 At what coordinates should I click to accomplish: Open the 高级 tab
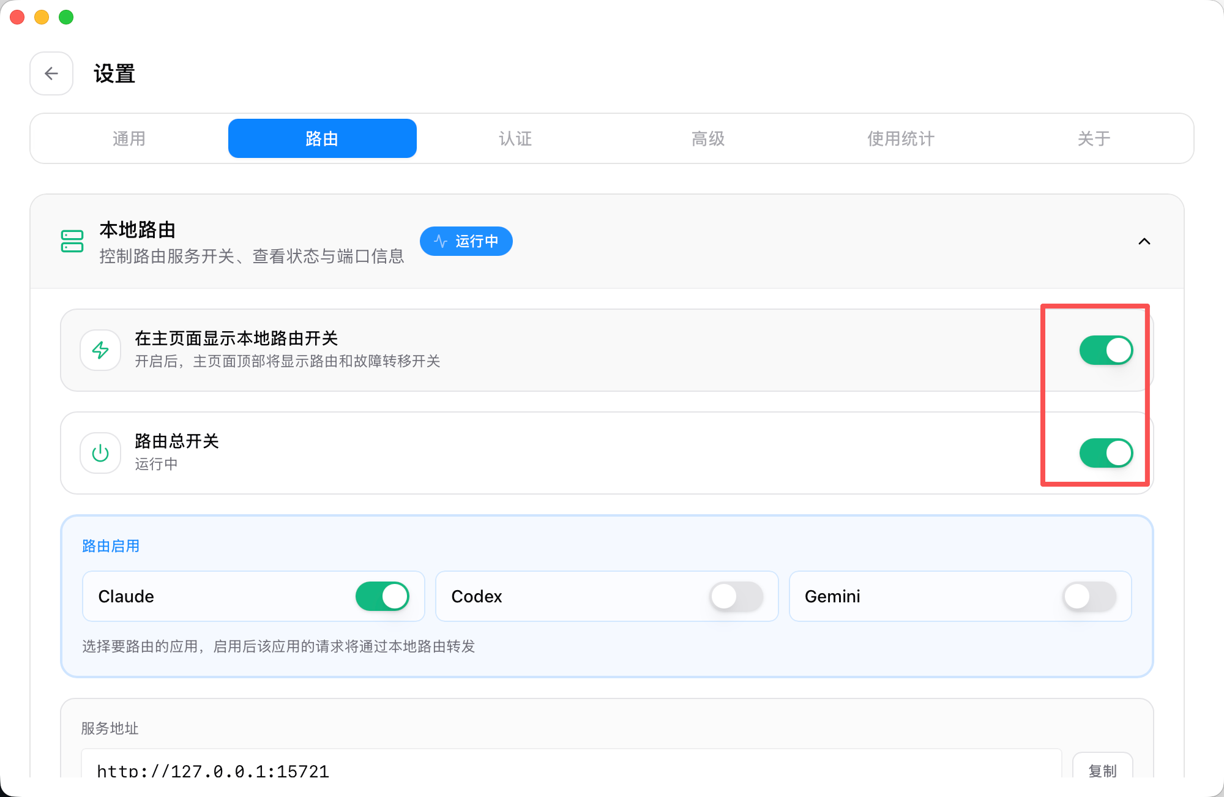(708, 138)
